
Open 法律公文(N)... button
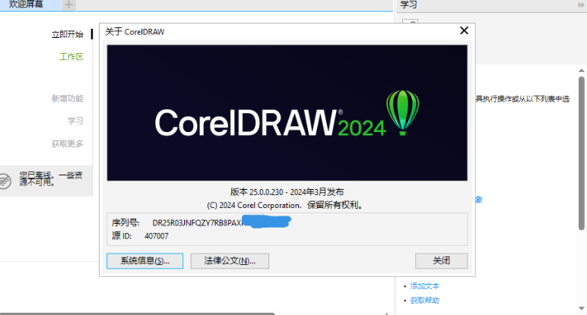click(230, 261)
